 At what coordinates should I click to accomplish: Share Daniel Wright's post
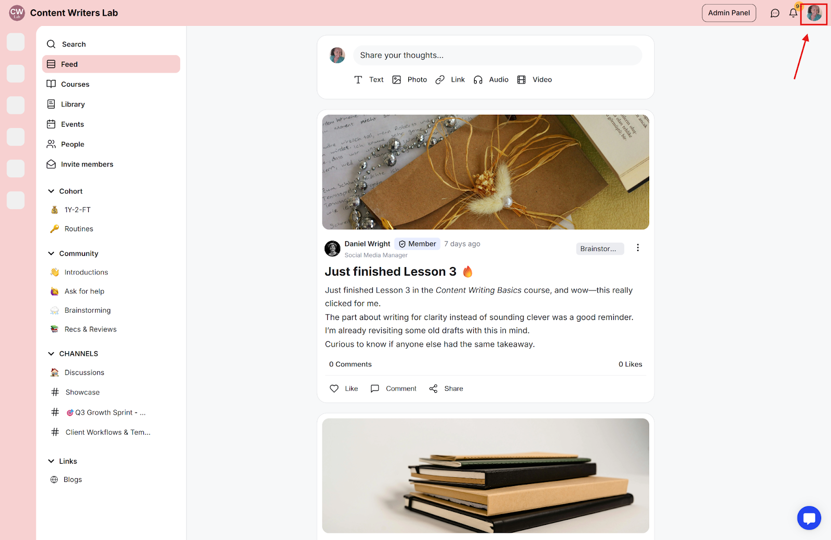tap(446, 389)
